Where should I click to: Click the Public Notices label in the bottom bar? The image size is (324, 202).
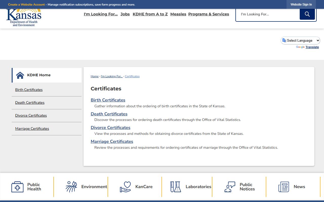[x=247, y=187]
